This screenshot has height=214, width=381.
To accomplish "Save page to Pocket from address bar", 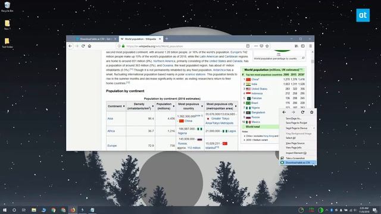I will [x=261, y=46].
